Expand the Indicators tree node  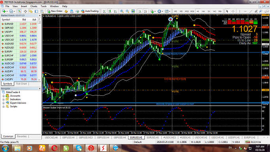3,99
